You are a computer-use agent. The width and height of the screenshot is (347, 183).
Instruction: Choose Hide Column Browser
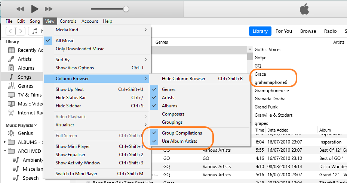point(200,79)
